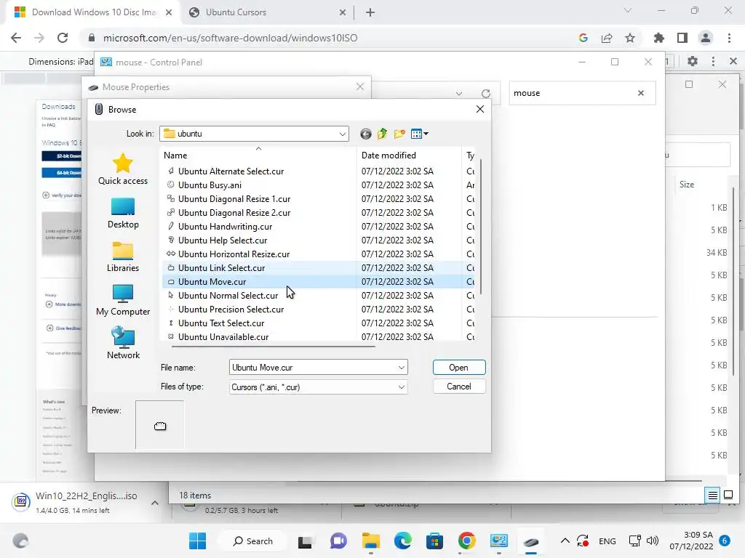
Task: Create new folder in Browse dialog
Action: click(x=399, y=134)
